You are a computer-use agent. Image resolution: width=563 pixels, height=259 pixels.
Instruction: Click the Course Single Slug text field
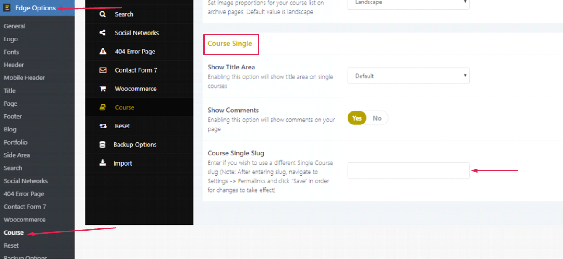[408, 170]
